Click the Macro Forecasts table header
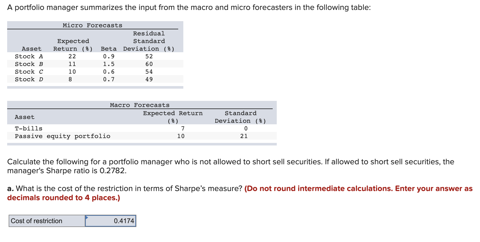480x242 pixels. tap(139, 105)
